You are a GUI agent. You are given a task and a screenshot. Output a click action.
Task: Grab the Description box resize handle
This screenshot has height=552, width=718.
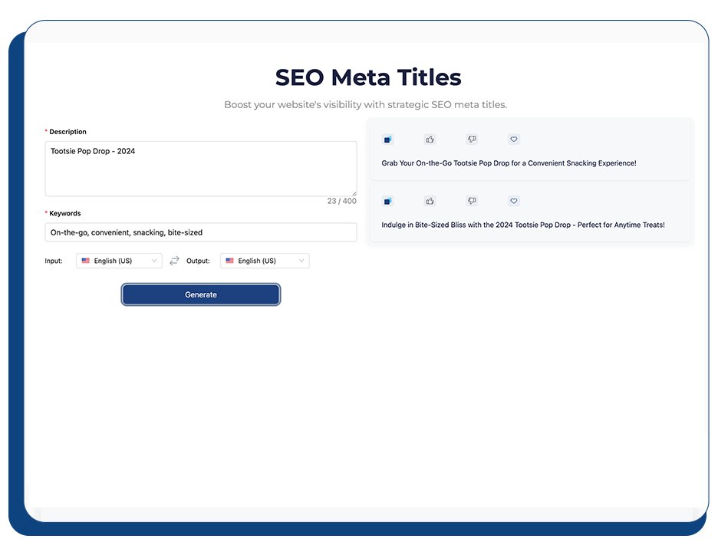click(354, 193)
